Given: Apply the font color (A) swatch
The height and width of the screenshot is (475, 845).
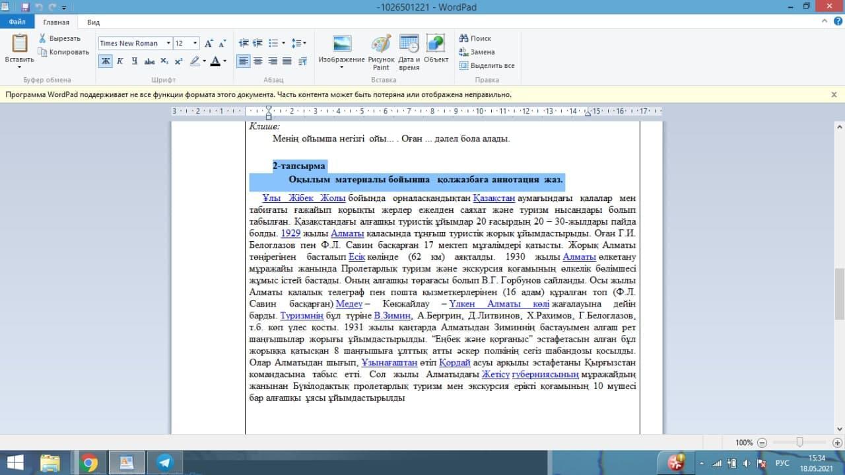Looking at the screenshot, I should pos(215,61).
